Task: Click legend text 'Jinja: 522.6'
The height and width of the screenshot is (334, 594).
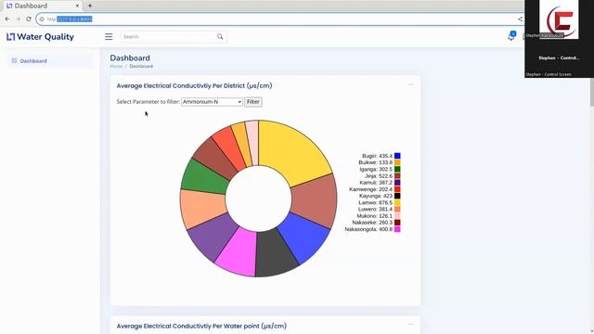Action: (x=379, y=176)
